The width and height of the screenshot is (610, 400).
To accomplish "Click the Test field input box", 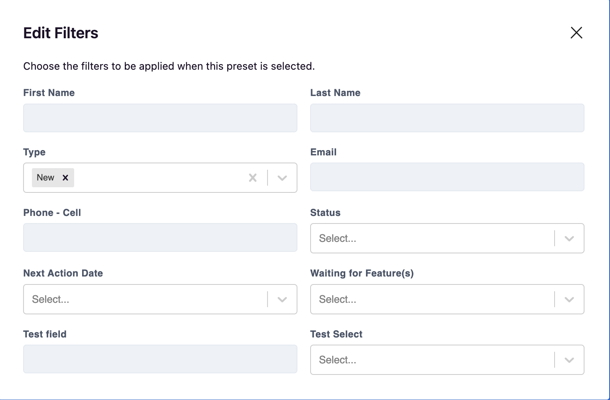I will (159, 359).
